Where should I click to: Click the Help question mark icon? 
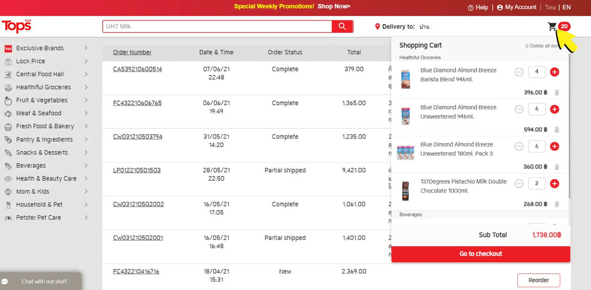[470, 7]
